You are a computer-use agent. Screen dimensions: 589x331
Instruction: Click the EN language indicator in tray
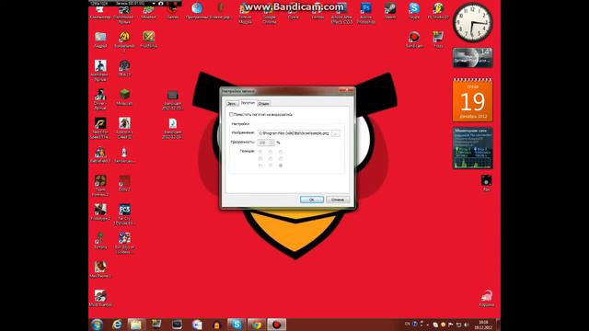coord(407,324)
